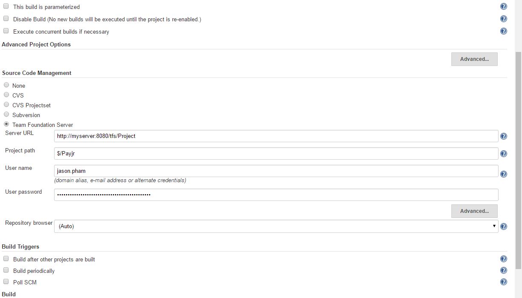Open Repository browser help icon
This screenshot has height=298, width=522.
(504, 226)
